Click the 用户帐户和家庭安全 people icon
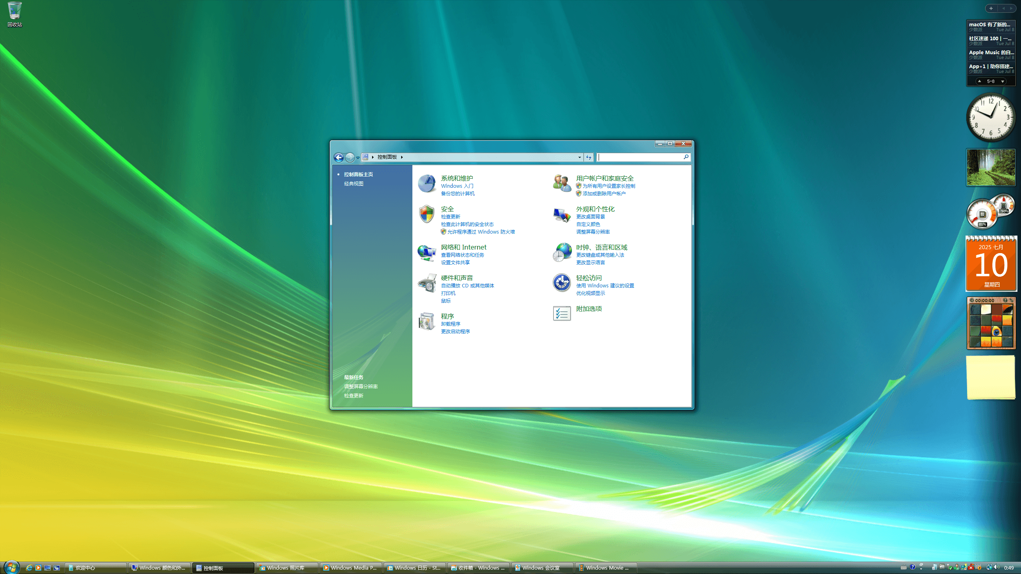Image resolution: width=1021 pixels, height=574 pixels. click(x=562, y=184)
